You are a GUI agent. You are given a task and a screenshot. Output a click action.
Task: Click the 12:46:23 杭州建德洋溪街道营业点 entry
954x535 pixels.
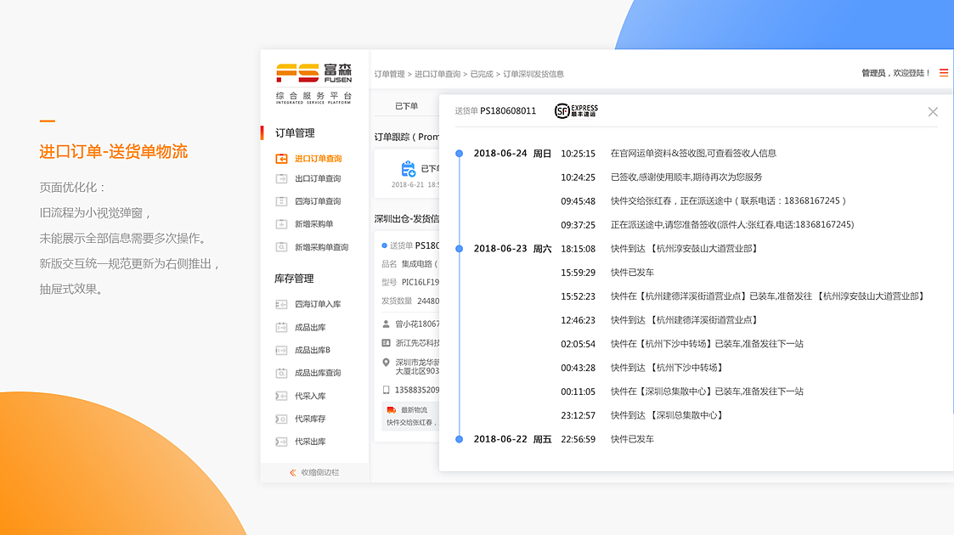(659, 320)
